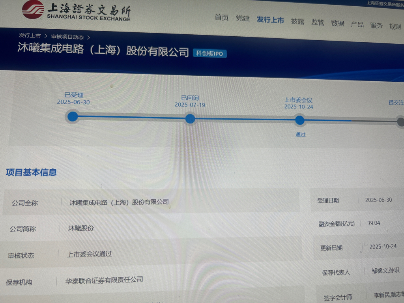Click the Shanghai Stock Exchange logo

[76, 11]
